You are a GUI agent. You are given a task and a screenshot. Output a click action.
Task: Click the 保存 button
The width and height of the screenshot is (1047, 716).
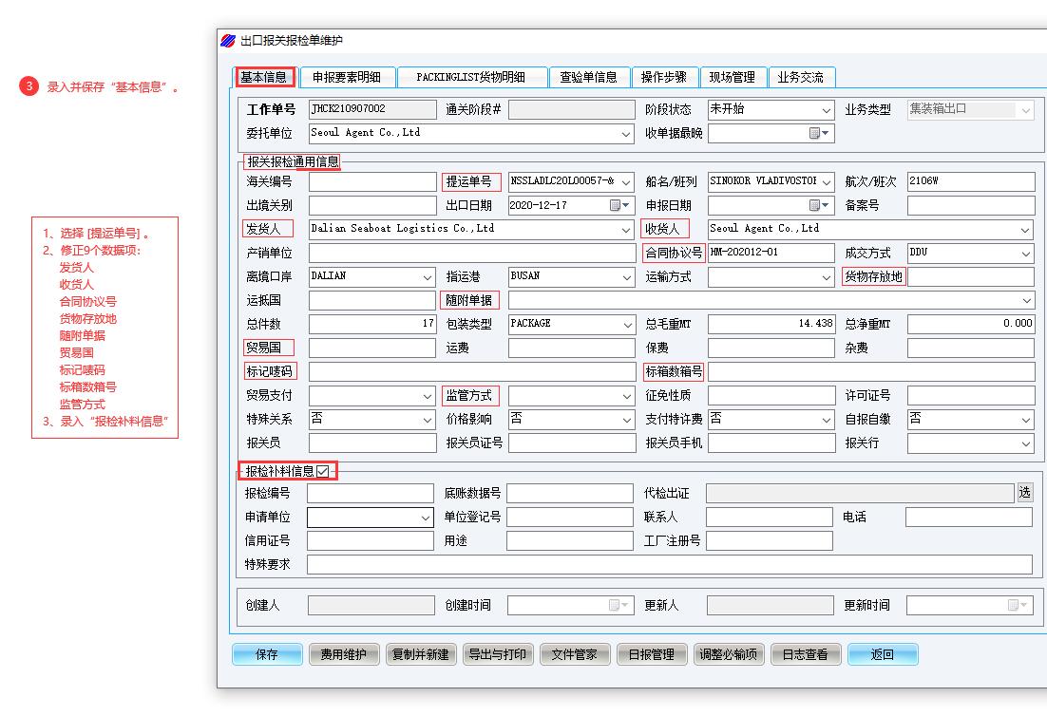267,654
